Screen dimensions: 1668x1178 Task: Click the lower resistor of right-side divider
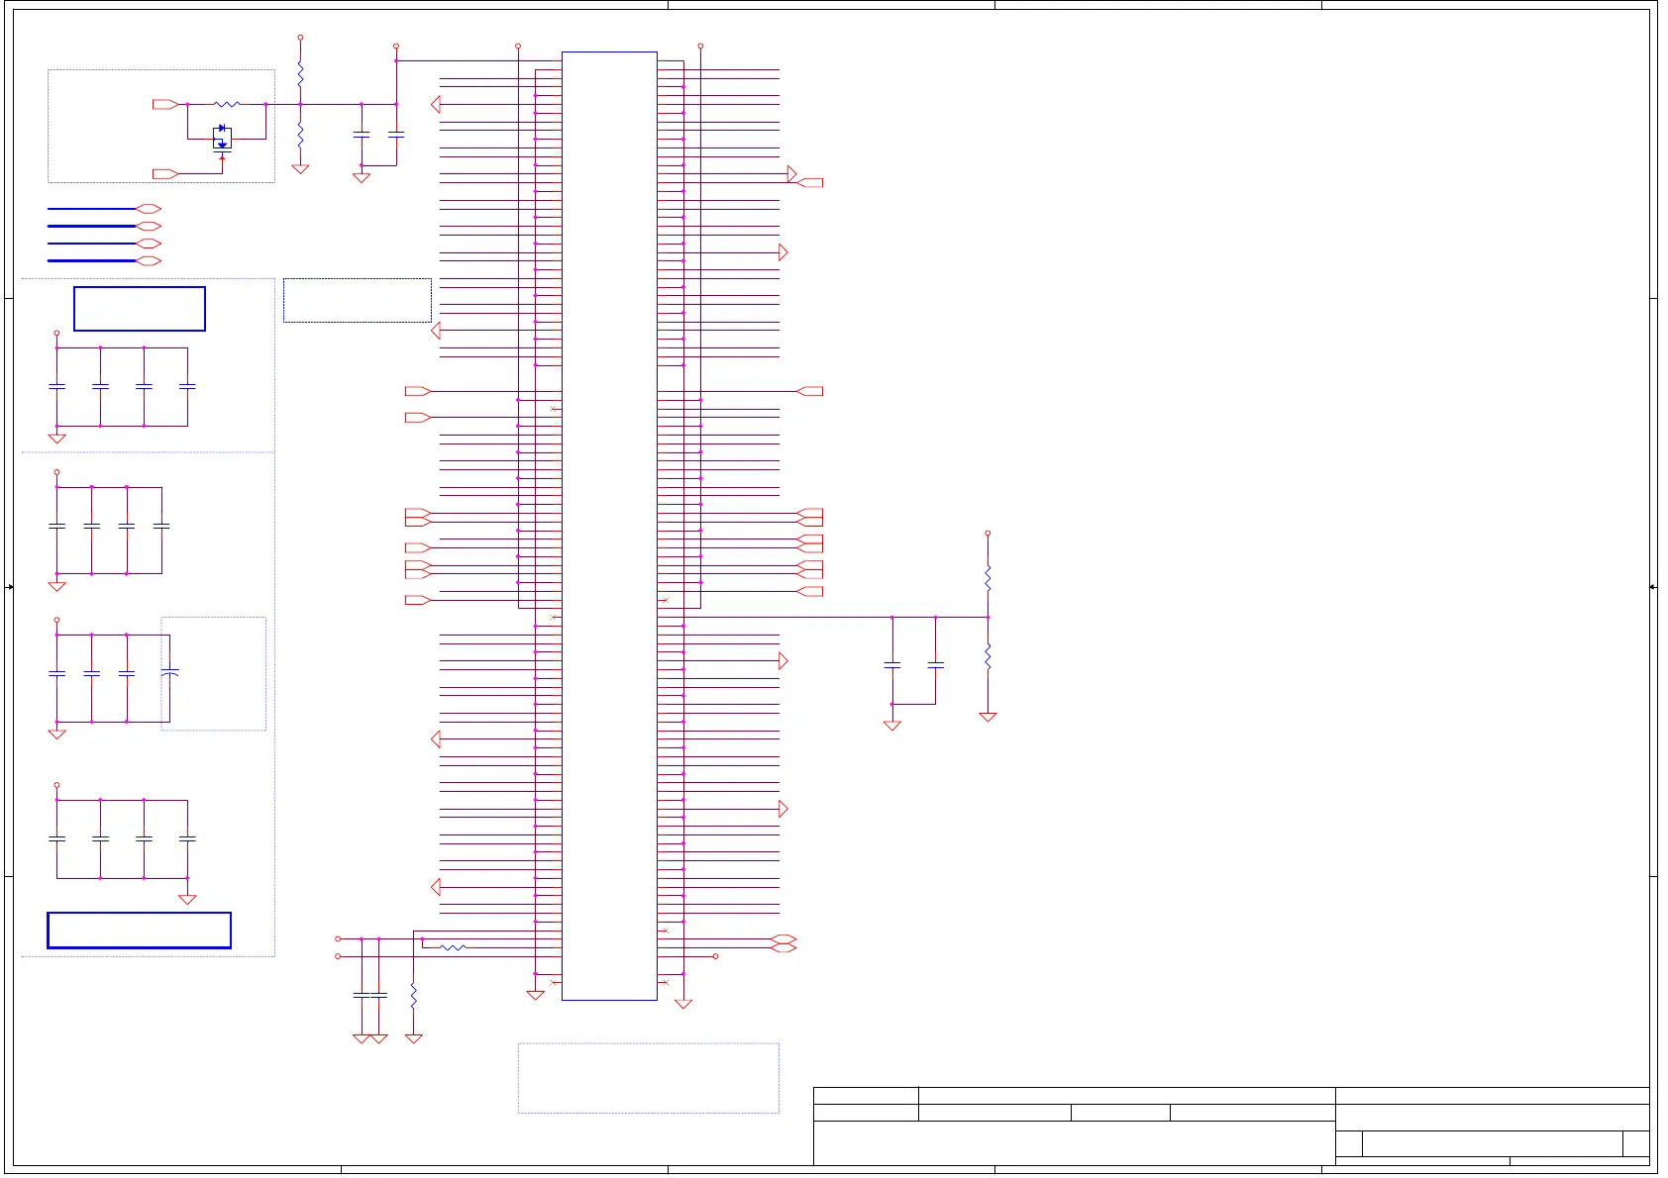[x=988, y=655]
